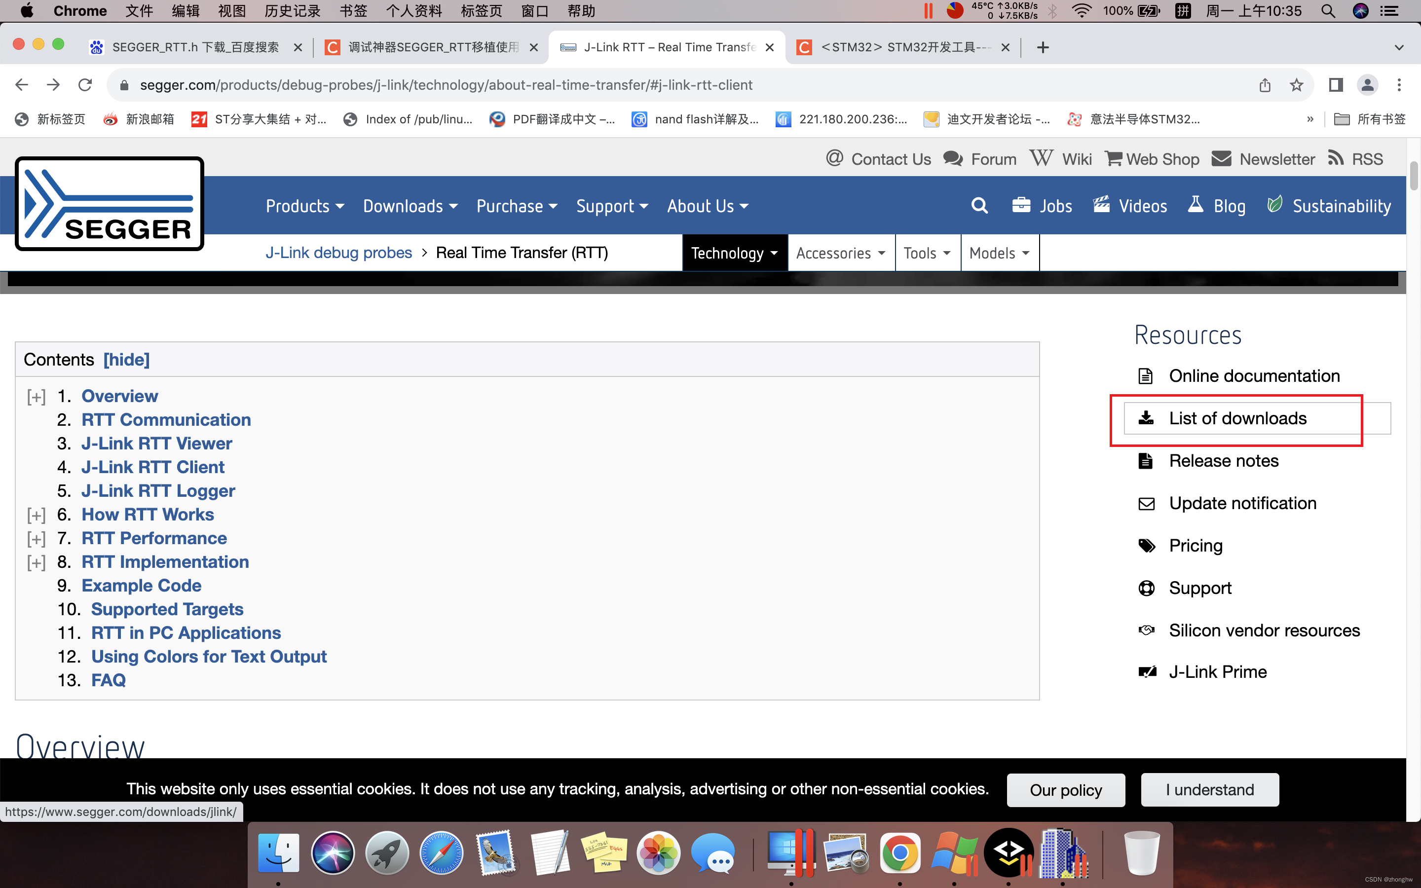1421x888 pixels.
Task: Expand the Overview section [+] toggle
Action: (37, 397)
